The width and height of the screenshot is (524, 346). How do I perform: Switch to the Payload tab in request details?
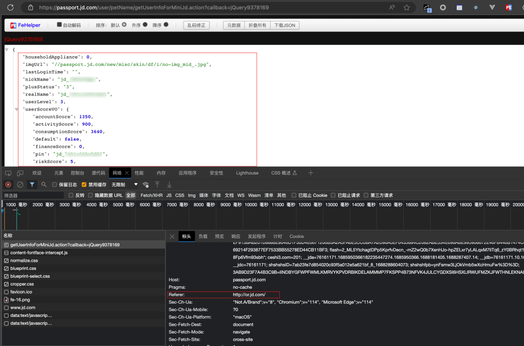click(203, 236)
